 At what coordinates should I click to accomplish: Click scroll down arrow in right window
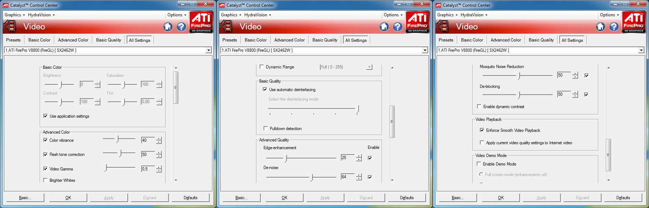(609, 180)
